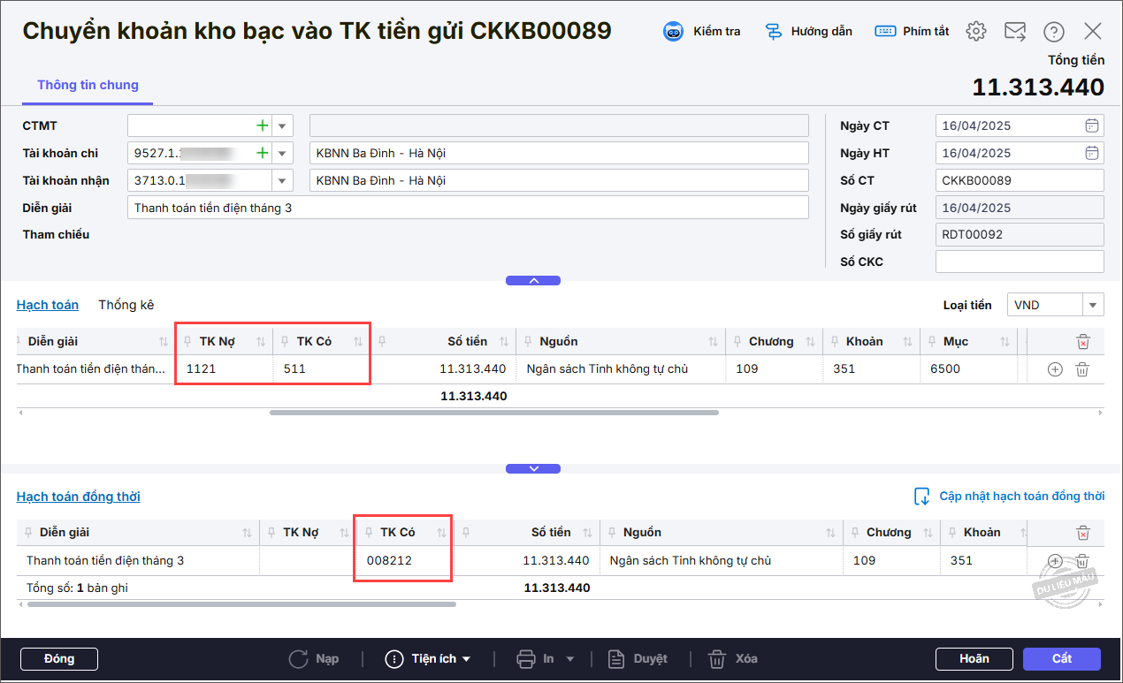The width and height of the screenshot is (1123, 683).
Task: Pin the Khoản column in Hạch toán đồng thời
Action: tap(952, 533)
